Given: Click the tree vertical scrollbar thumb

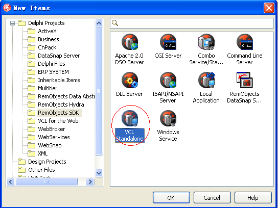Looking at the screenshot, I should 99,91.
